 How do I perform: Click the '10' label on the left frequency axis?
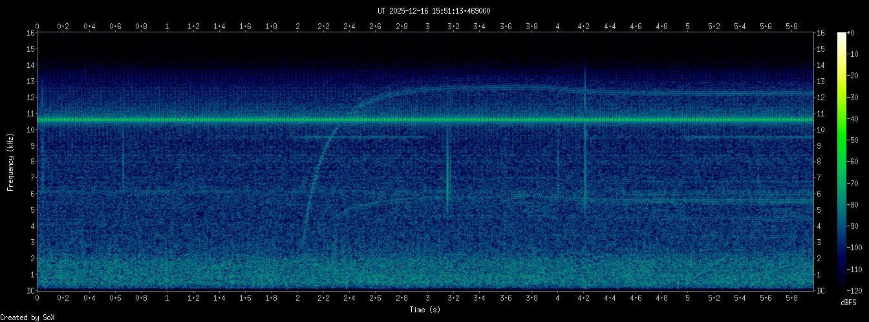[x=30, y=129]
